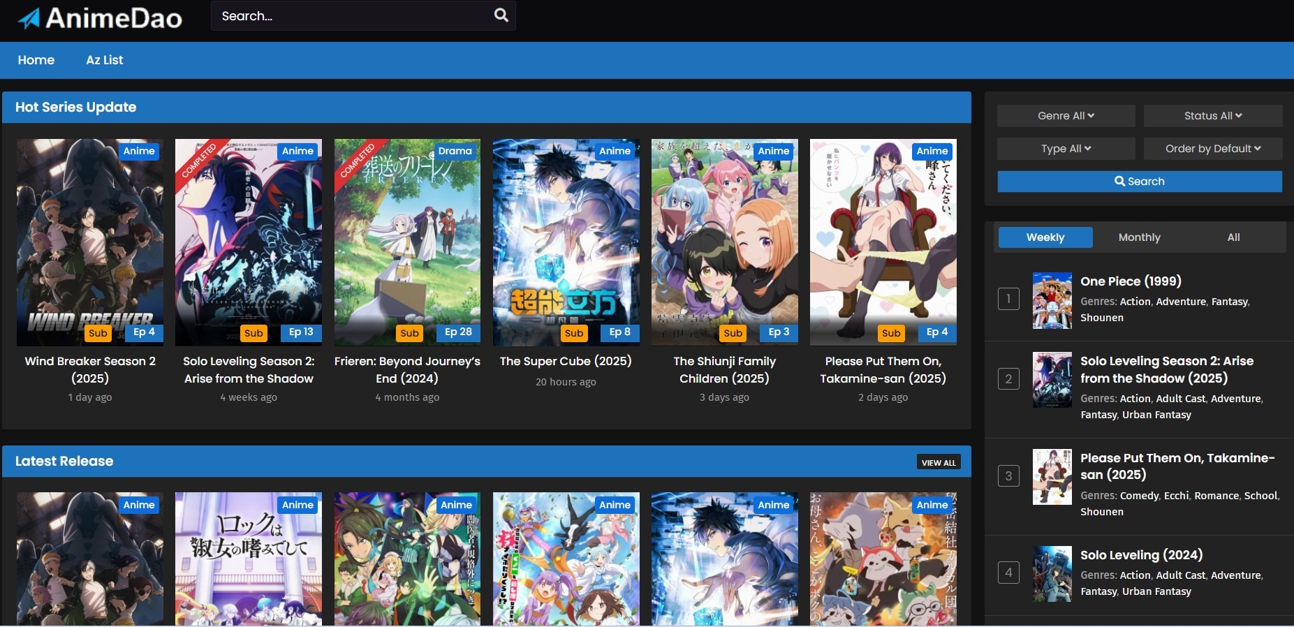Expand the Order by Default dropdown
This screenshot has width=1294, height=627.
[1213, 149]
